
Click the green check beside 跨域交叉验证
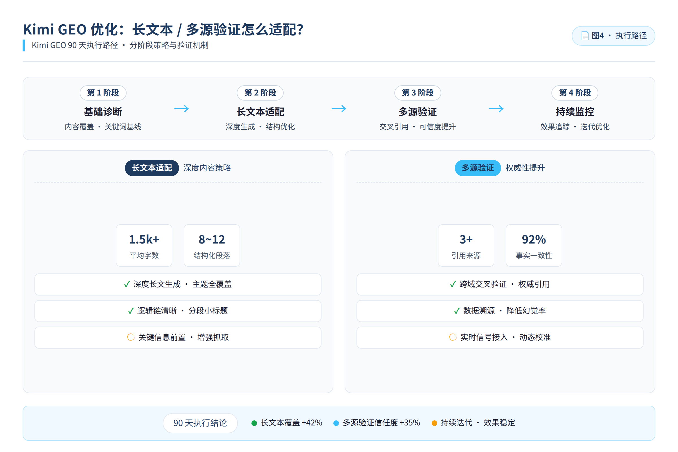pyautogui.click(x=453, y=284)
